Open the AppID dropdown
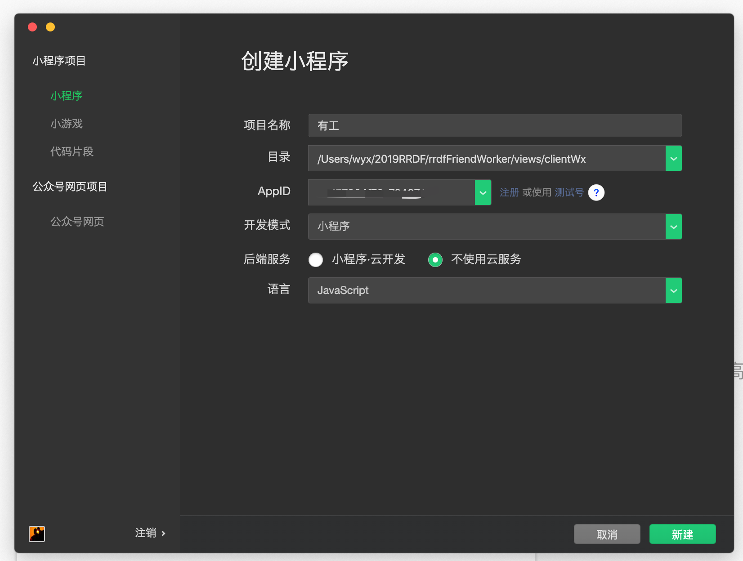 483,192
